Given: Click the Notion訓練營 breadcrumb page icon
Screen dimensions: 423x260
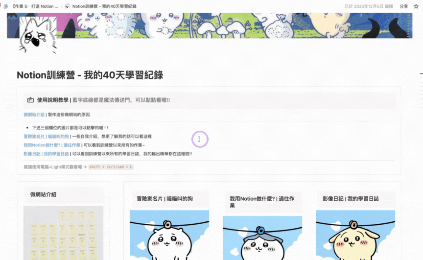Looking at the screenshot, I should click(67, 6).
